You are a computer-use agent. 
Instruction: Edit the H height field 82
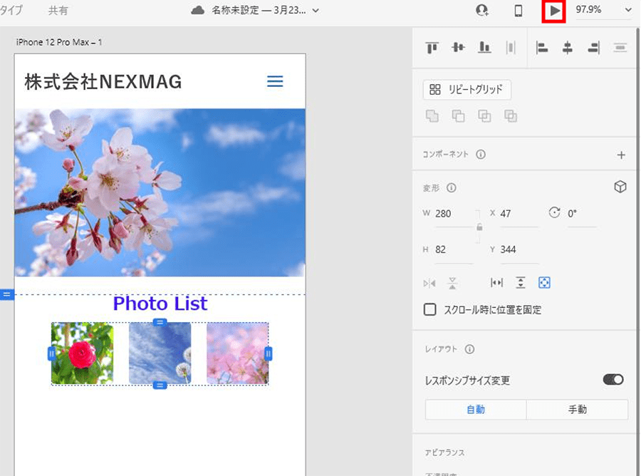pos(453,250)
